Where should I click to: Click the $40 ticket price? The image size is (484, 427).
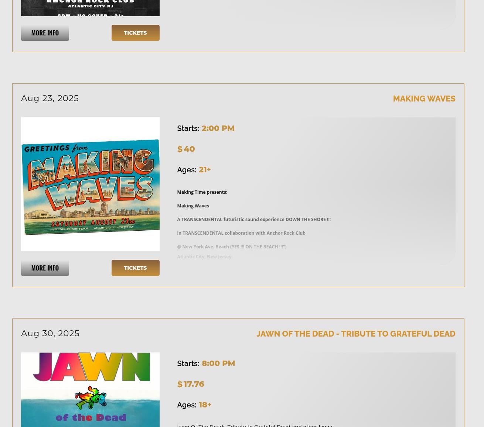coord(186,149)
